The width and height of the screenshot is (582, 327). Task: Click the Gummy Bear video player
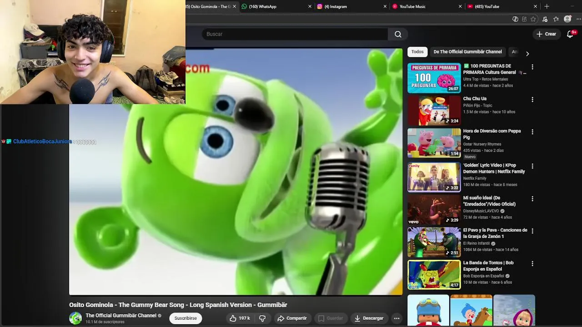coord(236,172)
